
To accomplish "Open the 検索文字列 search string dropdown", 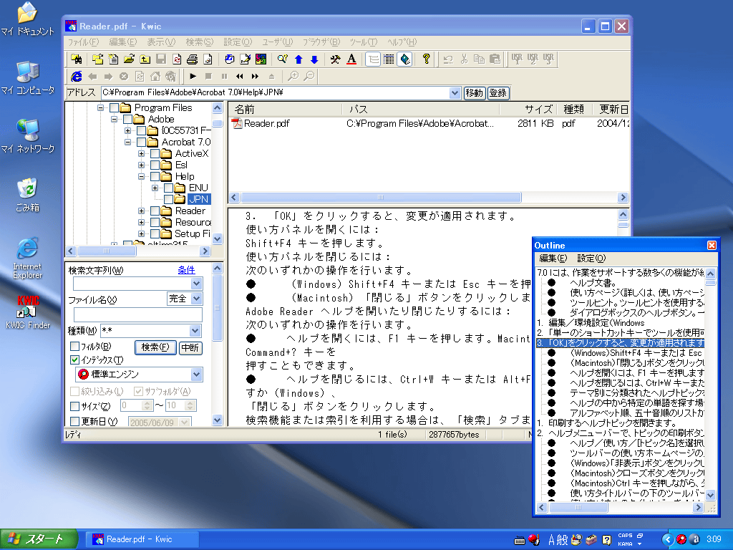I will [196, 284].
